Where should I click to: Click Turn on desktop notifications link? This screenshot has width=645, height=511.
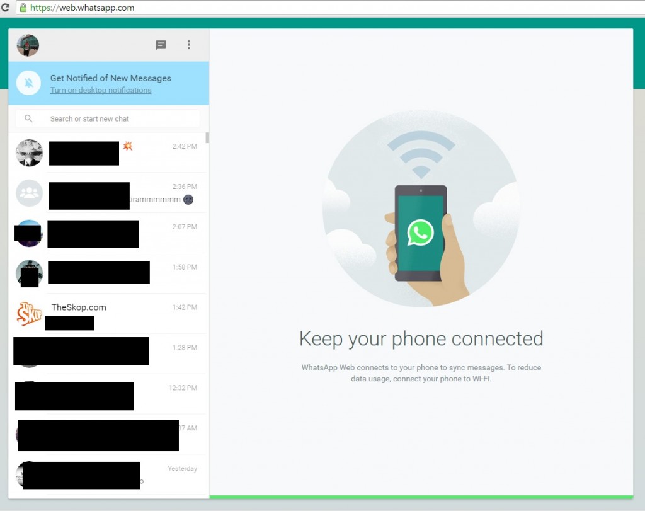[x=101, y=90]
